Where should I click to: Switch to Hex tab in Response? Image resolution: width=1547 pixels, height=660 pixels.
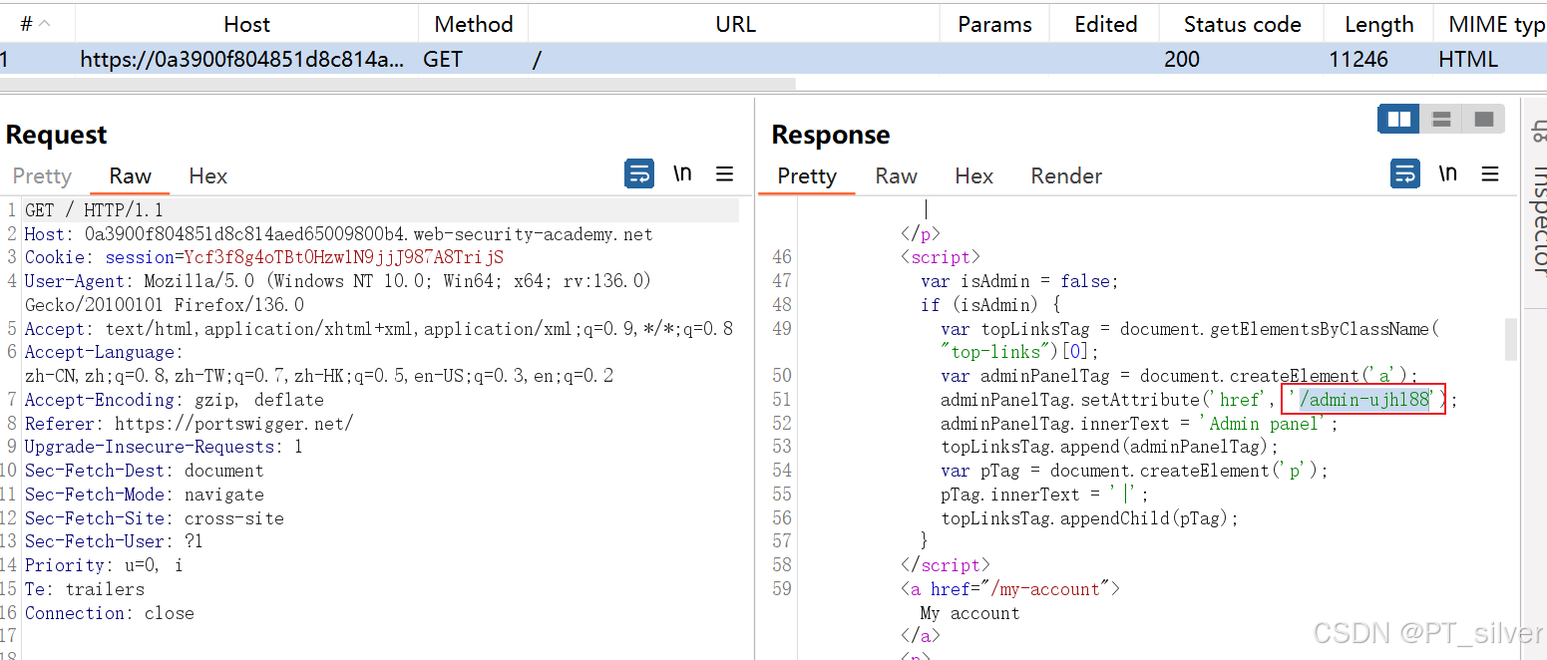pyautogui.click(x=973, y=175)
